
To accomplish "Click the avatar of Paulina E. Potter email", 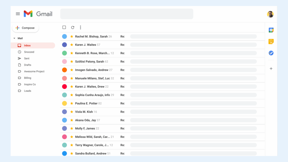I will click(x=64, y=103).
